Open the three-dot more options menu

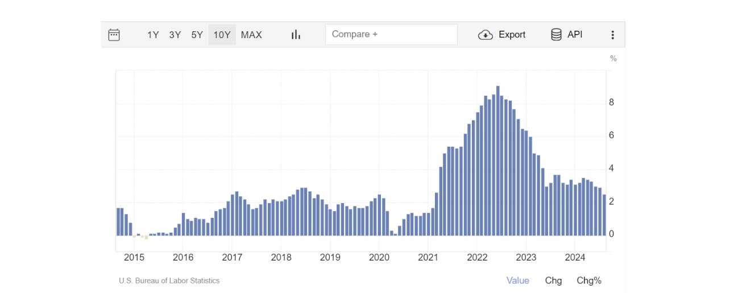pos(612,35)
